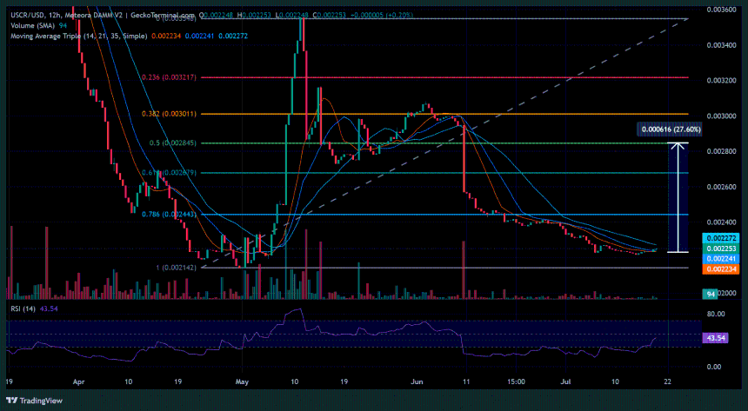Screen dimensions: 748x411
Task: Click the 0.002253 current price tag
Action: click(x=720, y=249)
